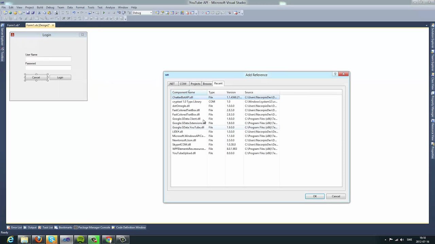Click the system tray clock
The width and height of the screenshot is (435, 244).
pyautogui.click(x=422, y=240)
